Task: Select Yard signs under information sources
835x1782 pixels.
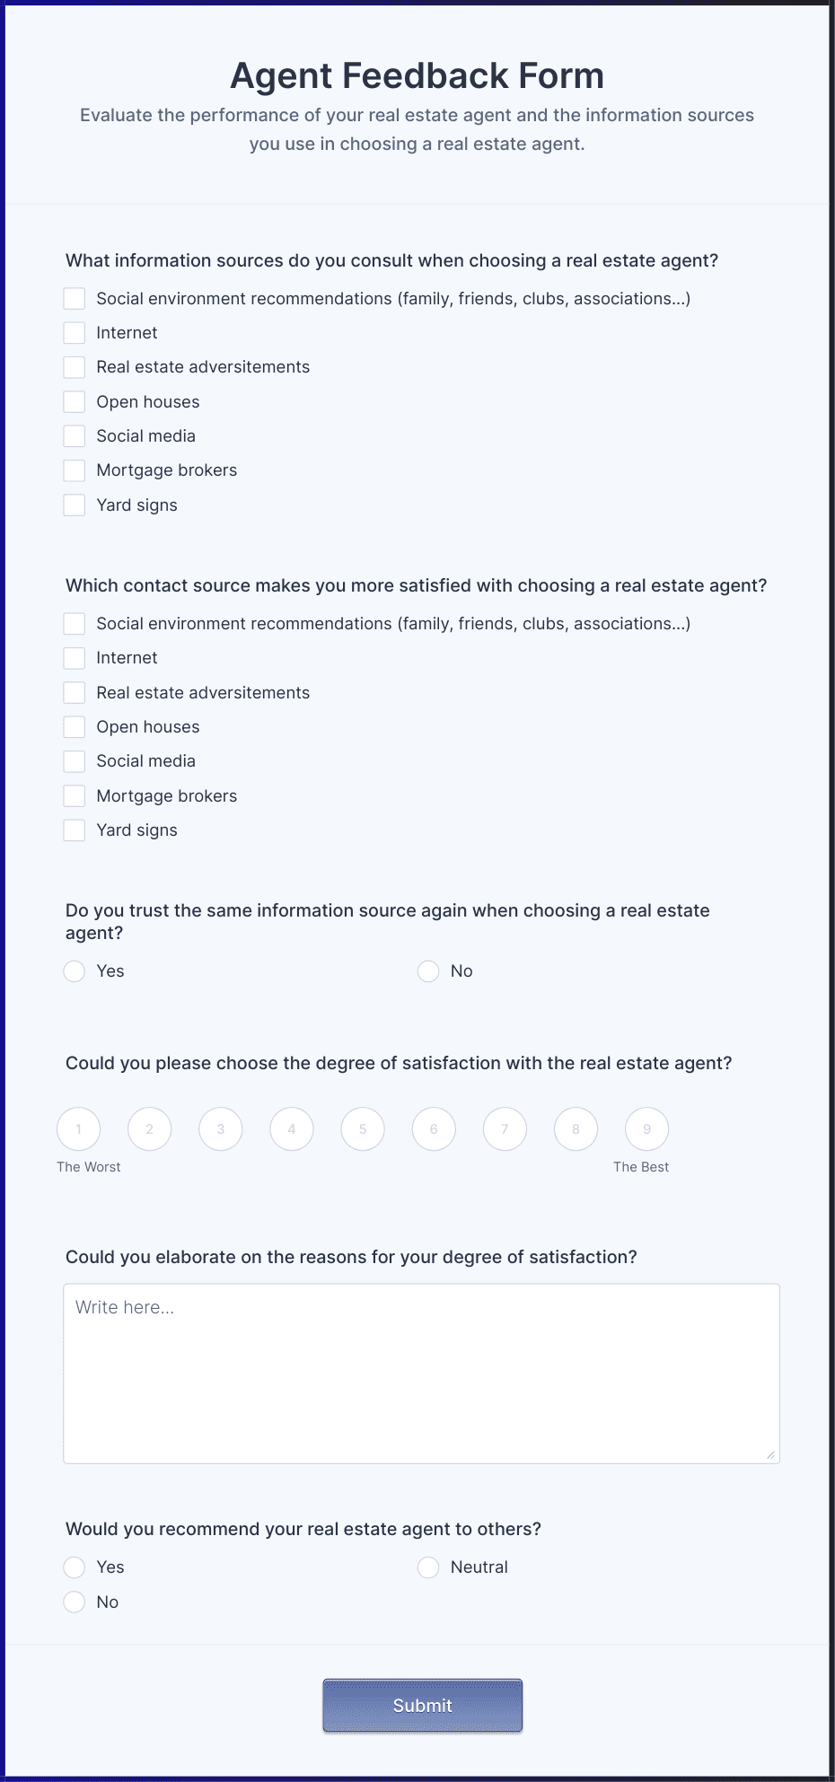Action: coord(75,505)
